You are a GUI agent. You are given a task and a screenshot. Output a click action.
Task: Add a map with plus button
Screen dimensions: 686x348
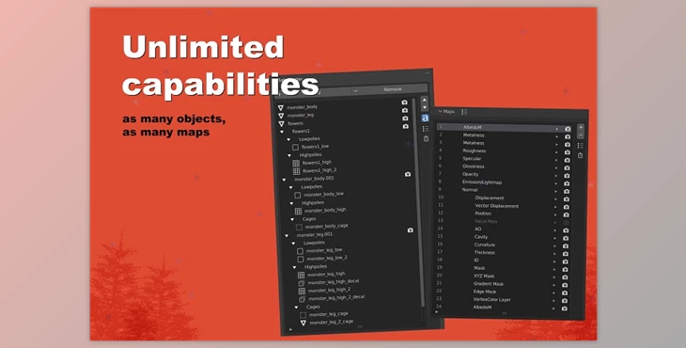(x=581, y=127)
